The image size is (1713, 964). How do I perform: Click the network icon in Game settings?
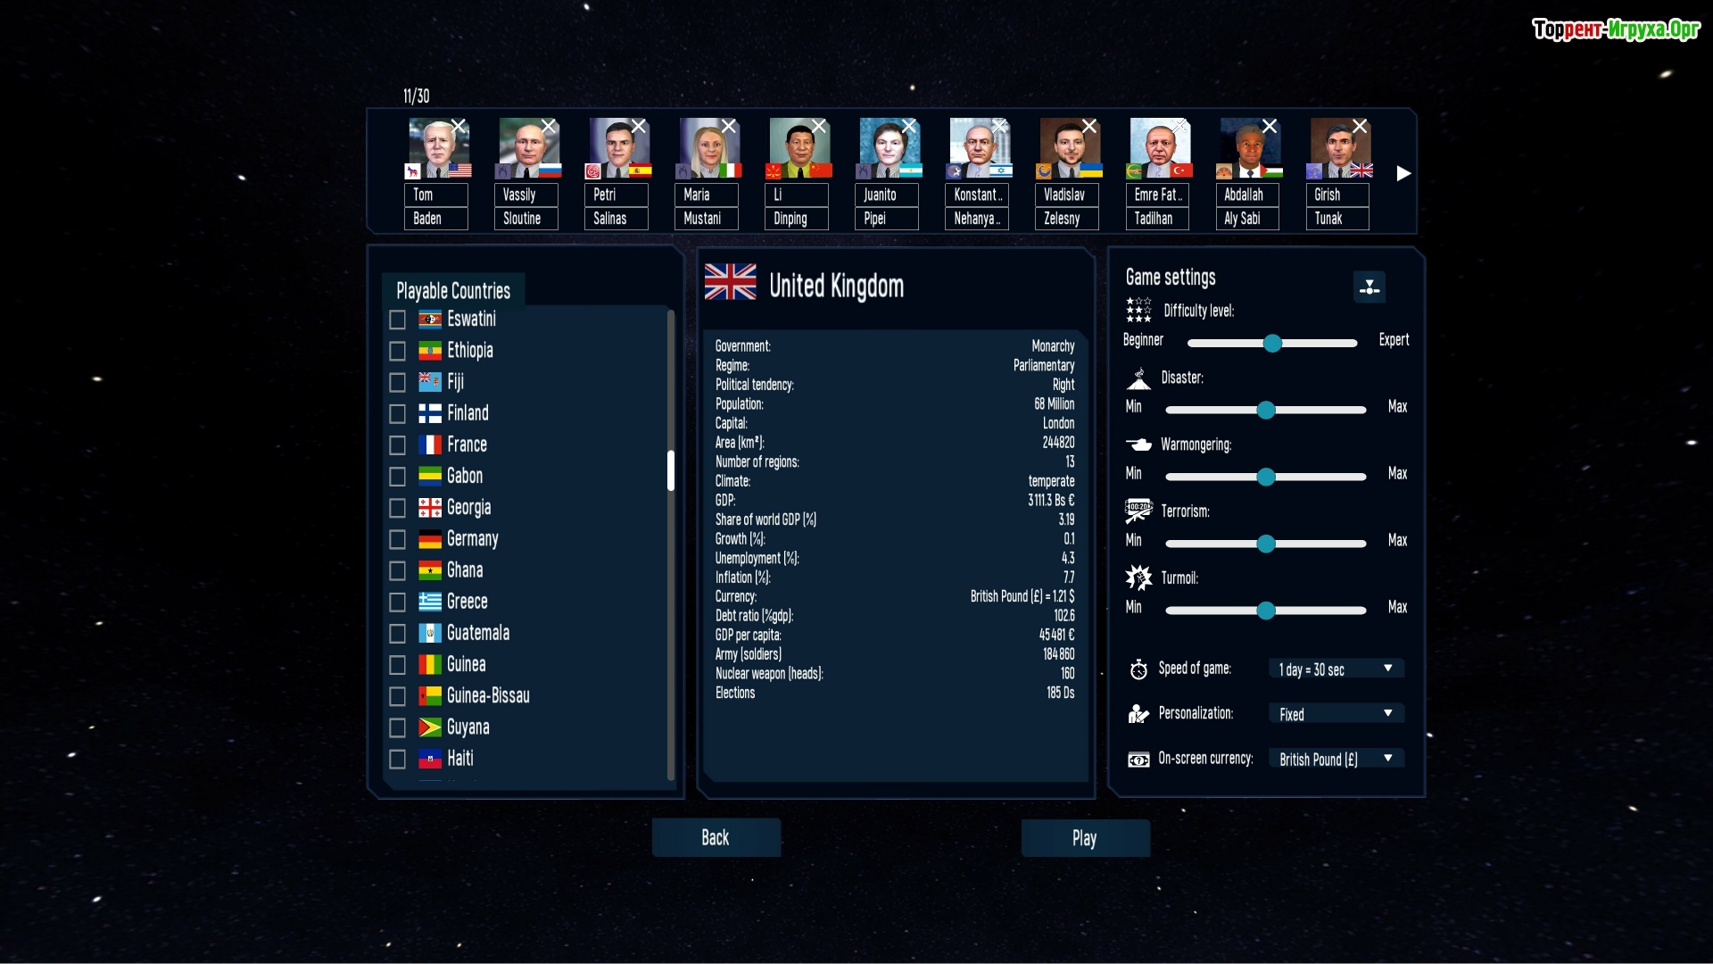[x=1369, y=287]
